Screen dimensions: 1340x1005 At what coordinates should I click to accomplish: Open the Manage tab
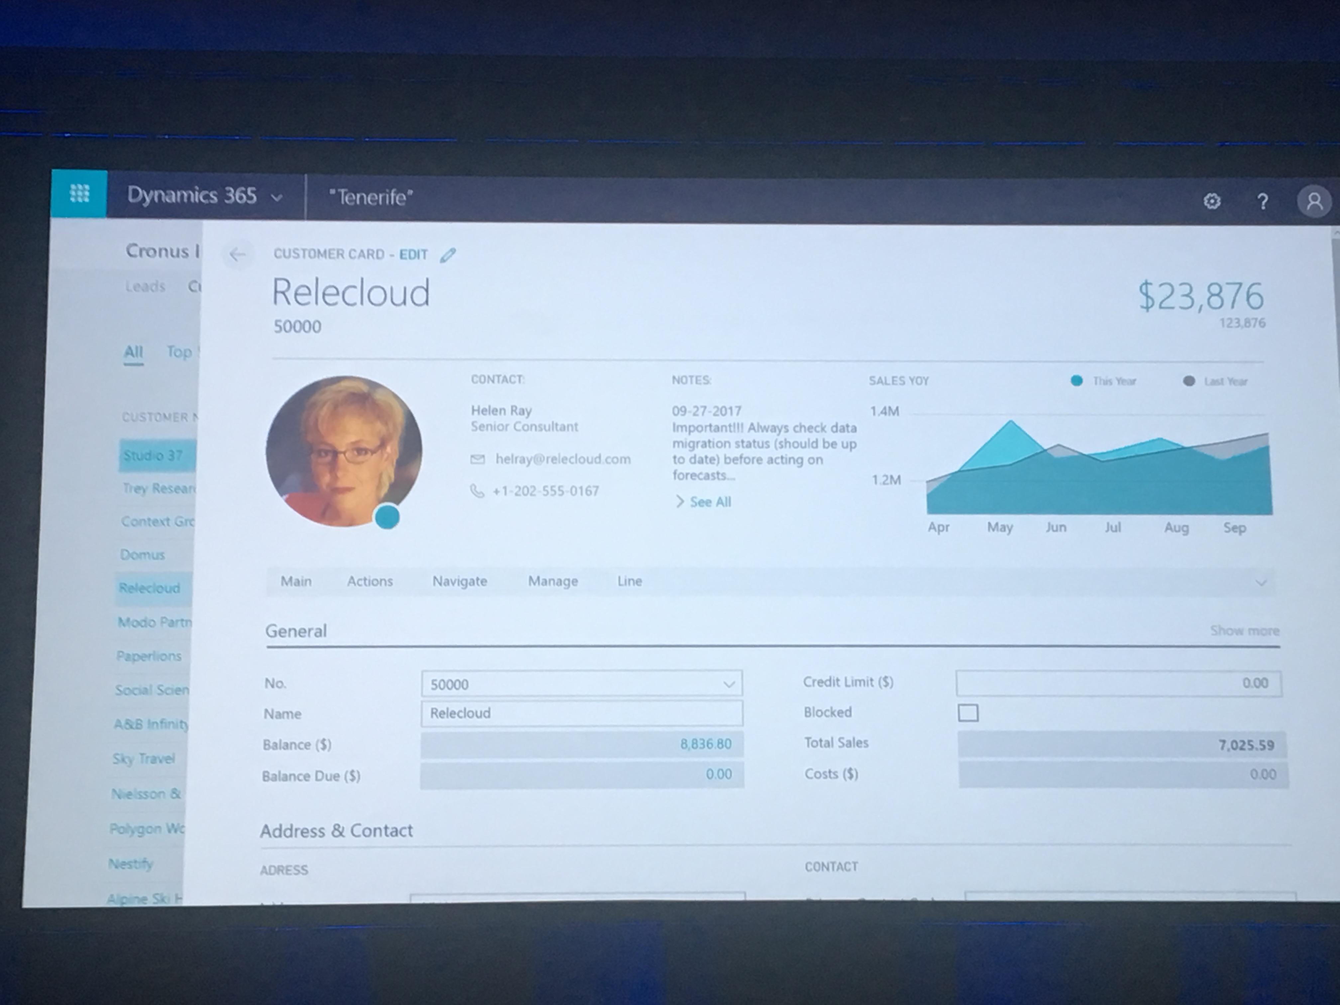tap(552, 581)
